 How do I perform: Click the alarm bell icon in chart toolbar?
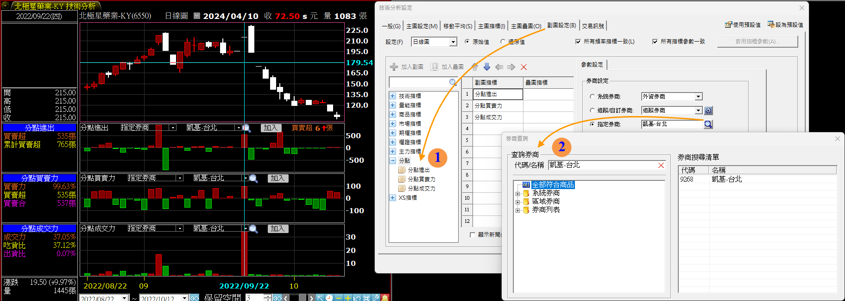coord(385,298)
